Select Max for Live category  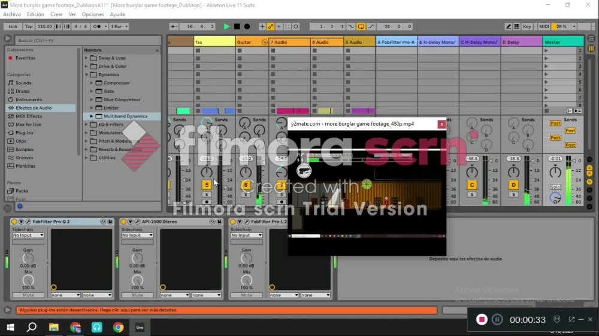tap(28, 125)
